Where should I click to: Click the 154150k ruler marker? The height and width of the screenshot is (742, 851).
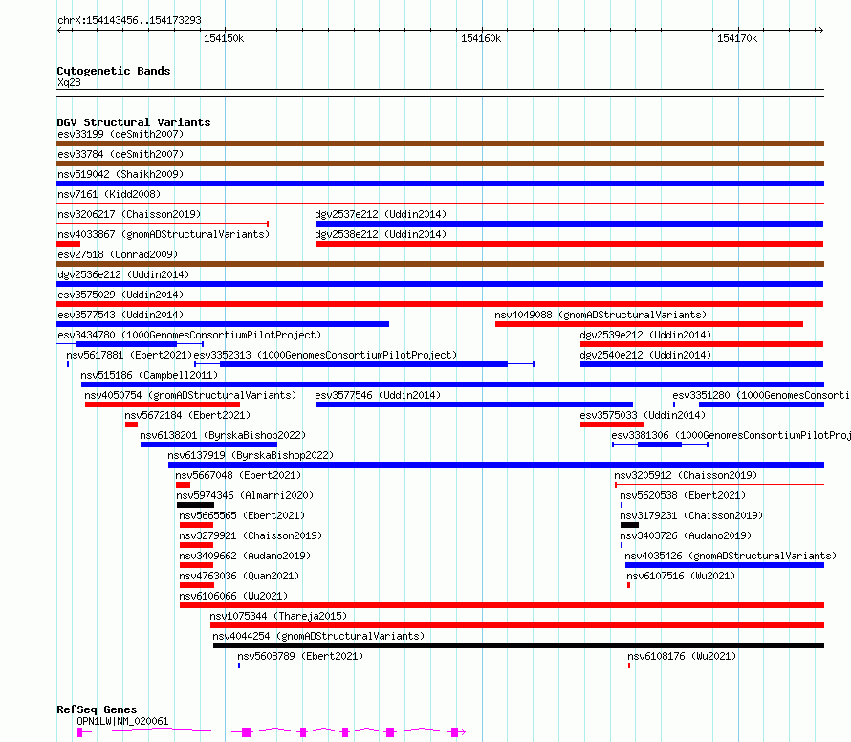coord(224,38)
